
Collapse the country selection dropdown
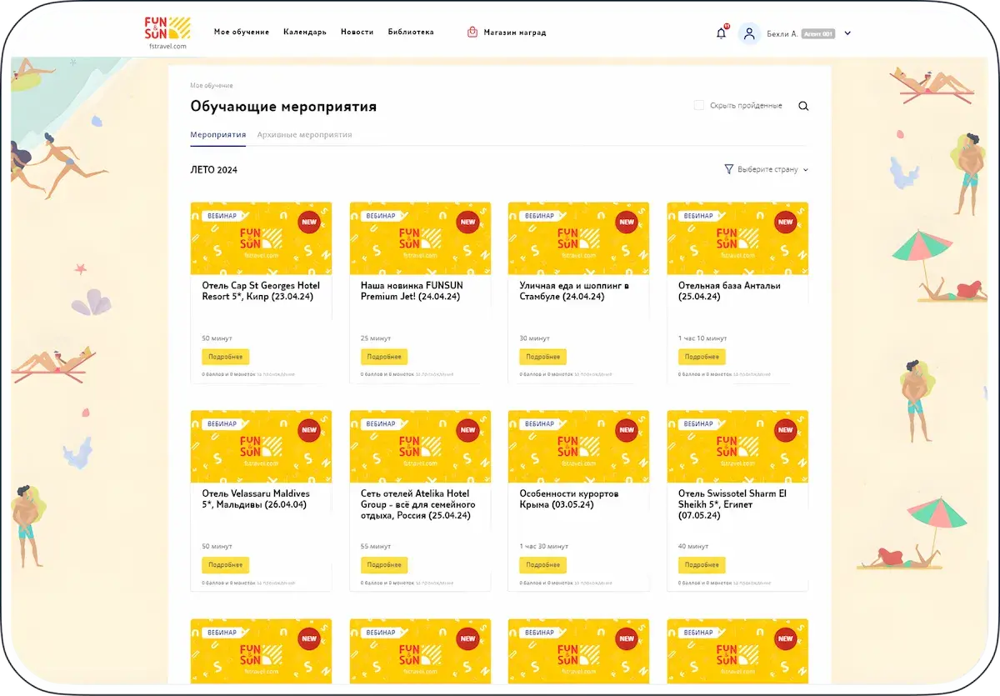click(x=767, y=168)
